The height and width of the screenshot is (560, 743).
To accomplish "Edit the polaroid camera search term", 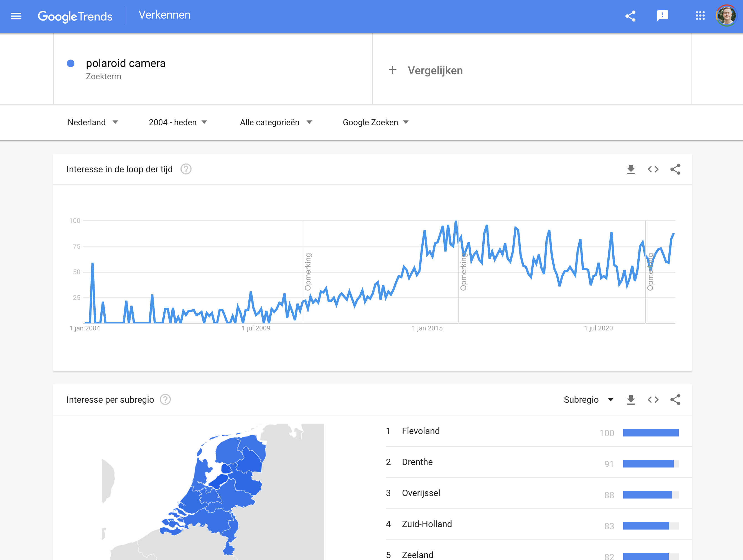I will click(126, 63).
